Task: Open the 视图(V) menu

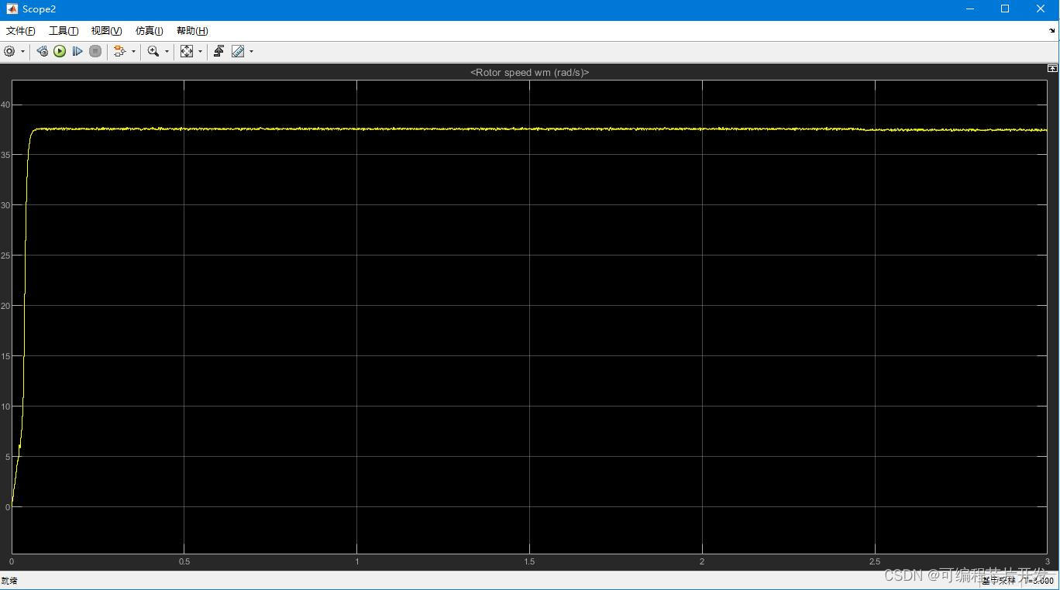Action: click(x=106, y=31)
